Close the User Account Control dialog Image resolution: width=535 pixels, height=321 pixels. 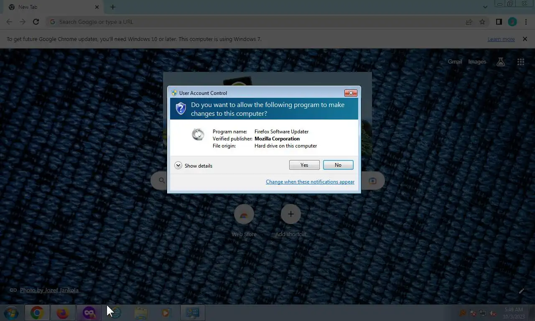click(350, 93)
